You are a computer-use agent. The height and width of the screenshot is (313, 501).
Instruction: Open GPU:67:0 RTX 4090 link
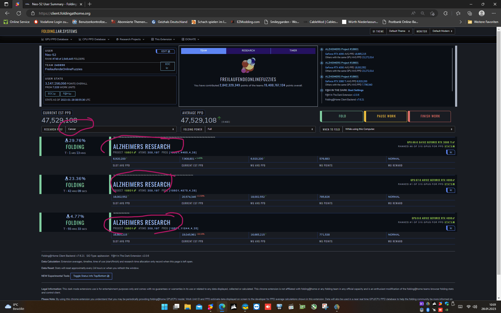(432, 180)
